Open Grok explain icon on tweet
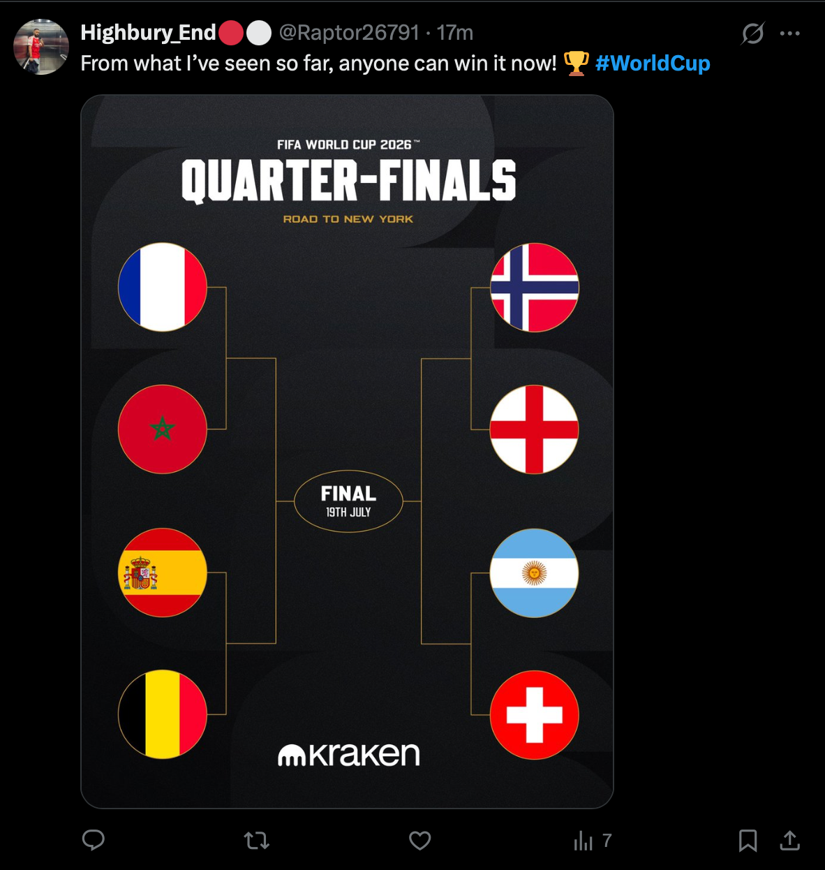This screenshot has height=870, width=825. coord(752,33)
